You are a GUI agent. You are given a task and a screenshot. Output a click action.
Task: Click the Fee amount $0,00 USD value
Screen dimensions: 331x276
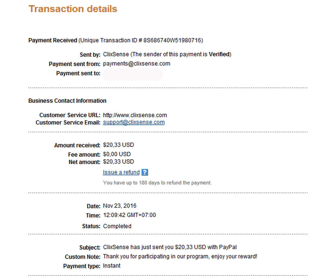pyautogui.click(x=117, y=154)
